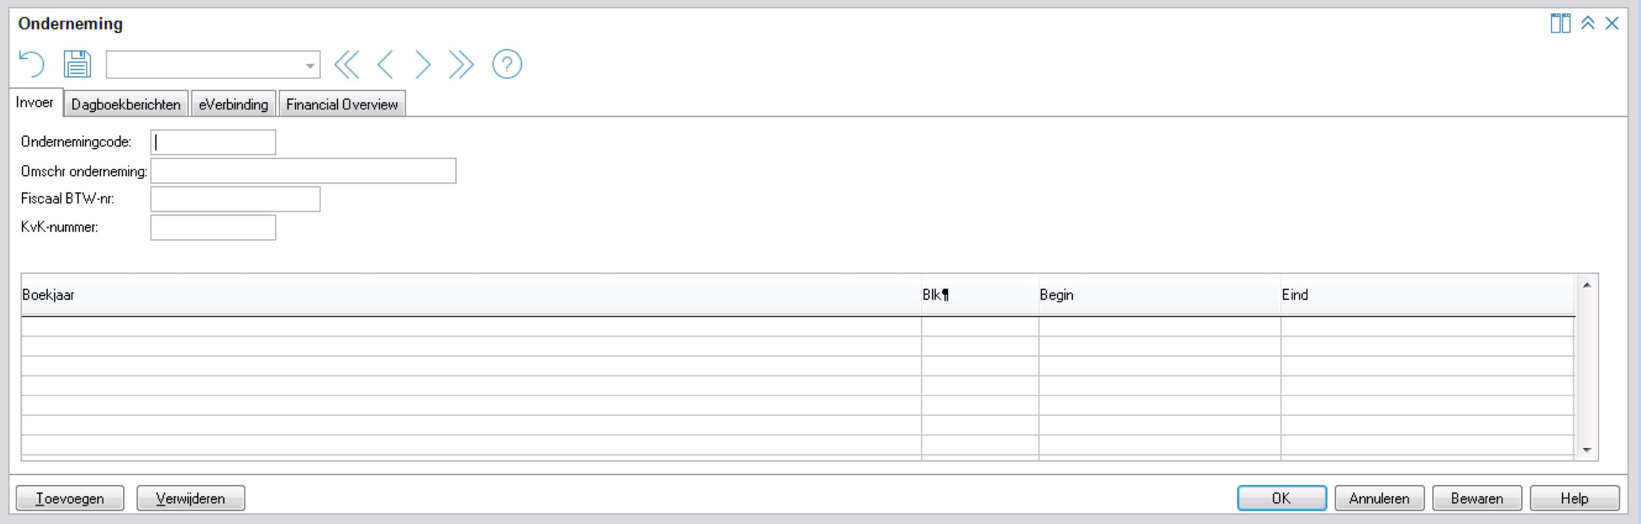This screenshot has width=1641, height=524.
Task: Open the eVerbinding tab
Action: (234, 104)
